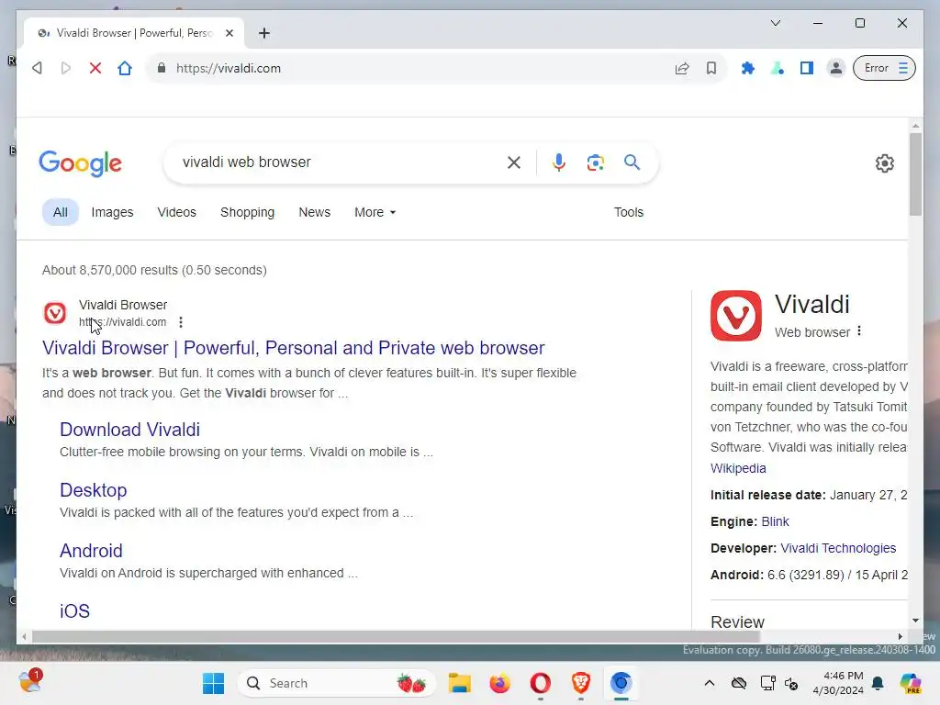
Task: Open a new tab with the plus button
Action: (264, 33)
